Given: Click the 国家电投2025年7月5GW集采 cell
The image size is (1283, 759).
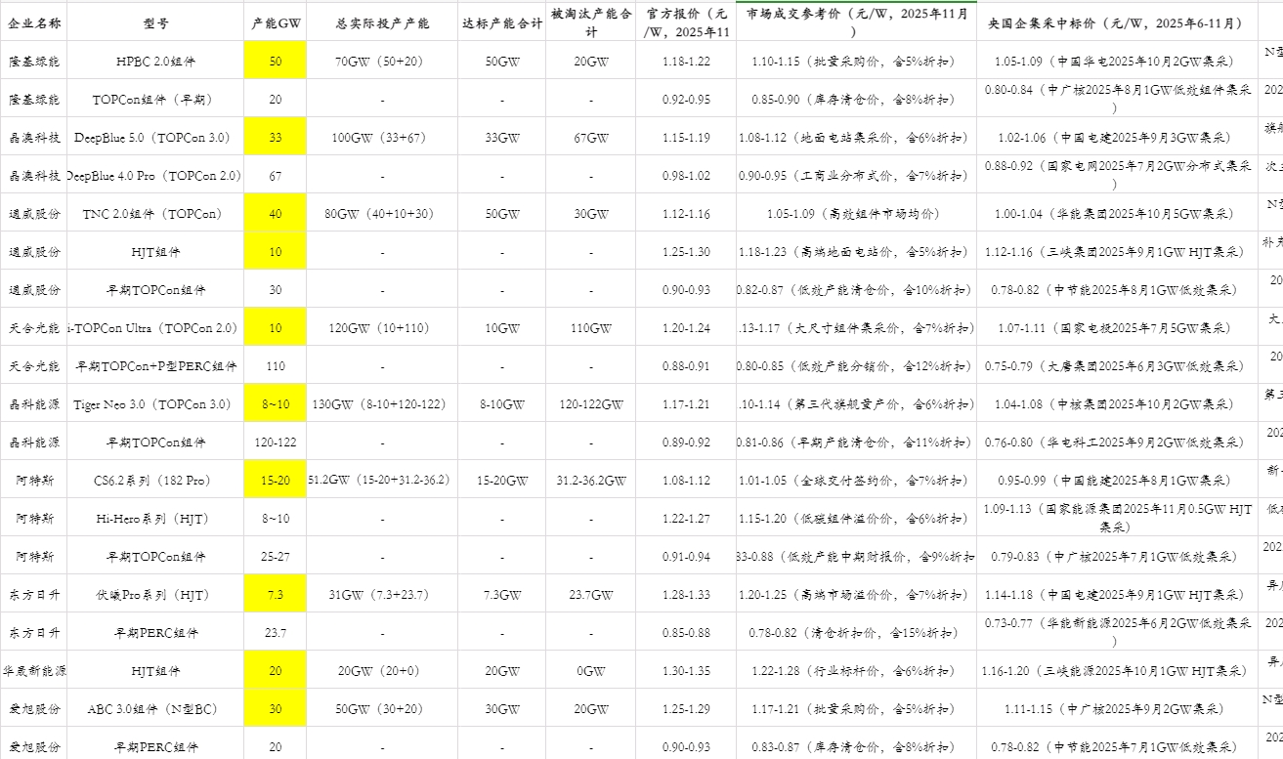Looking at the screenshot, I should tap(1116, 327).
